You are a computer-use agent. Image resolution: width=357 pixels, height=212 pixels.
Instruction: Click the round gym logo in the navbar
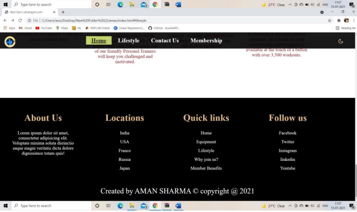(x=10, y=42)
